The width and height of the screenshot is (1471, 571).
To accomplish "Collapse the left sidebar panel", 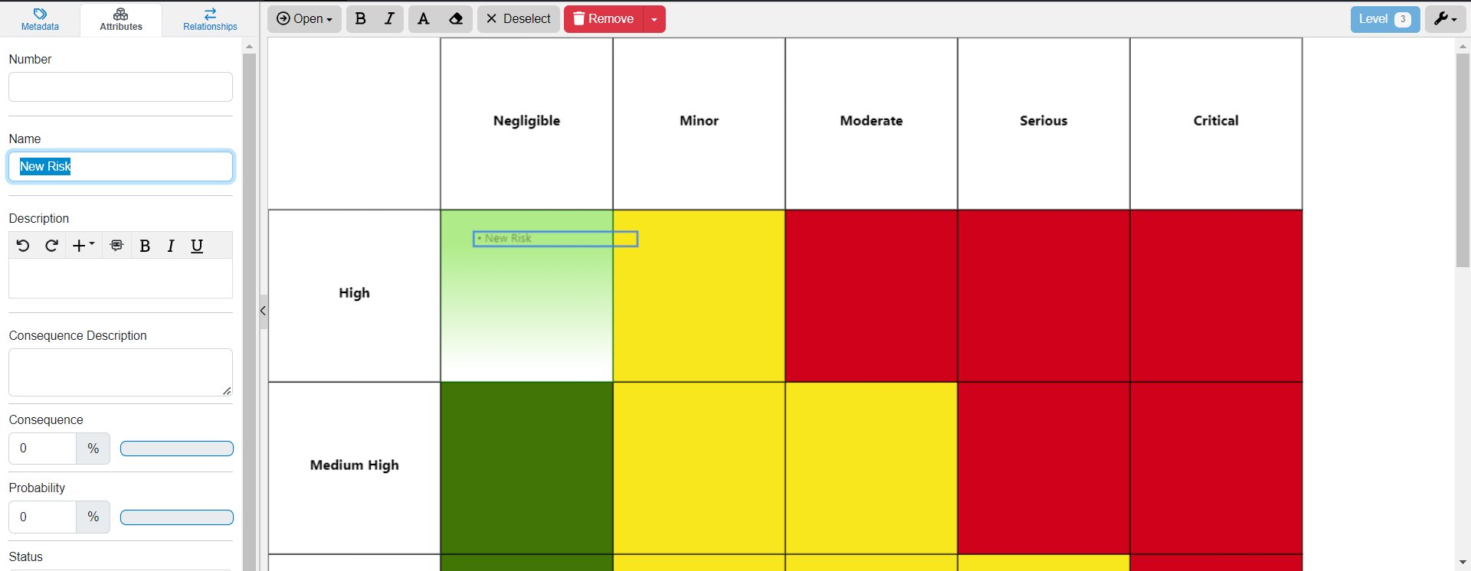I will pos(263,311).
